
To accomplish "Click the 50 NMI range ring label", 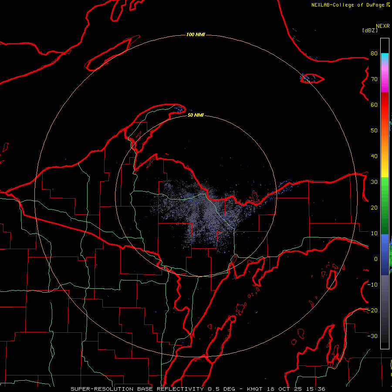I will pyautogui.click(x=196, y=115).
